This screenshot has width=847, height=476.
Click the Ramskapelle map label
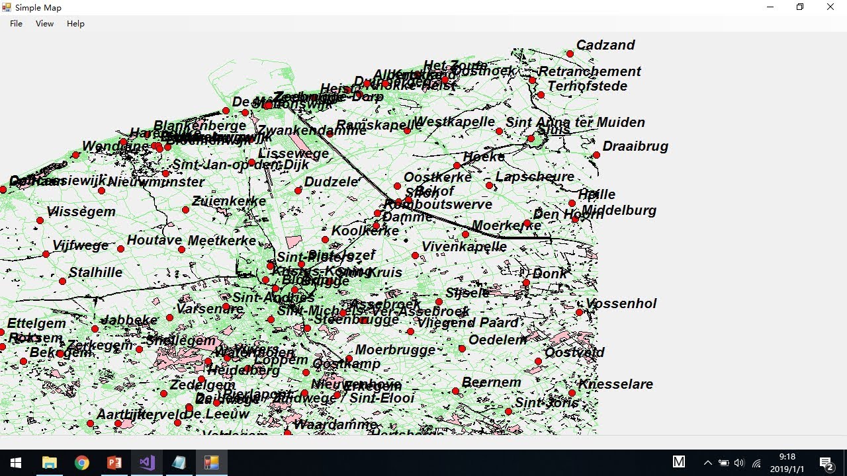379,125
